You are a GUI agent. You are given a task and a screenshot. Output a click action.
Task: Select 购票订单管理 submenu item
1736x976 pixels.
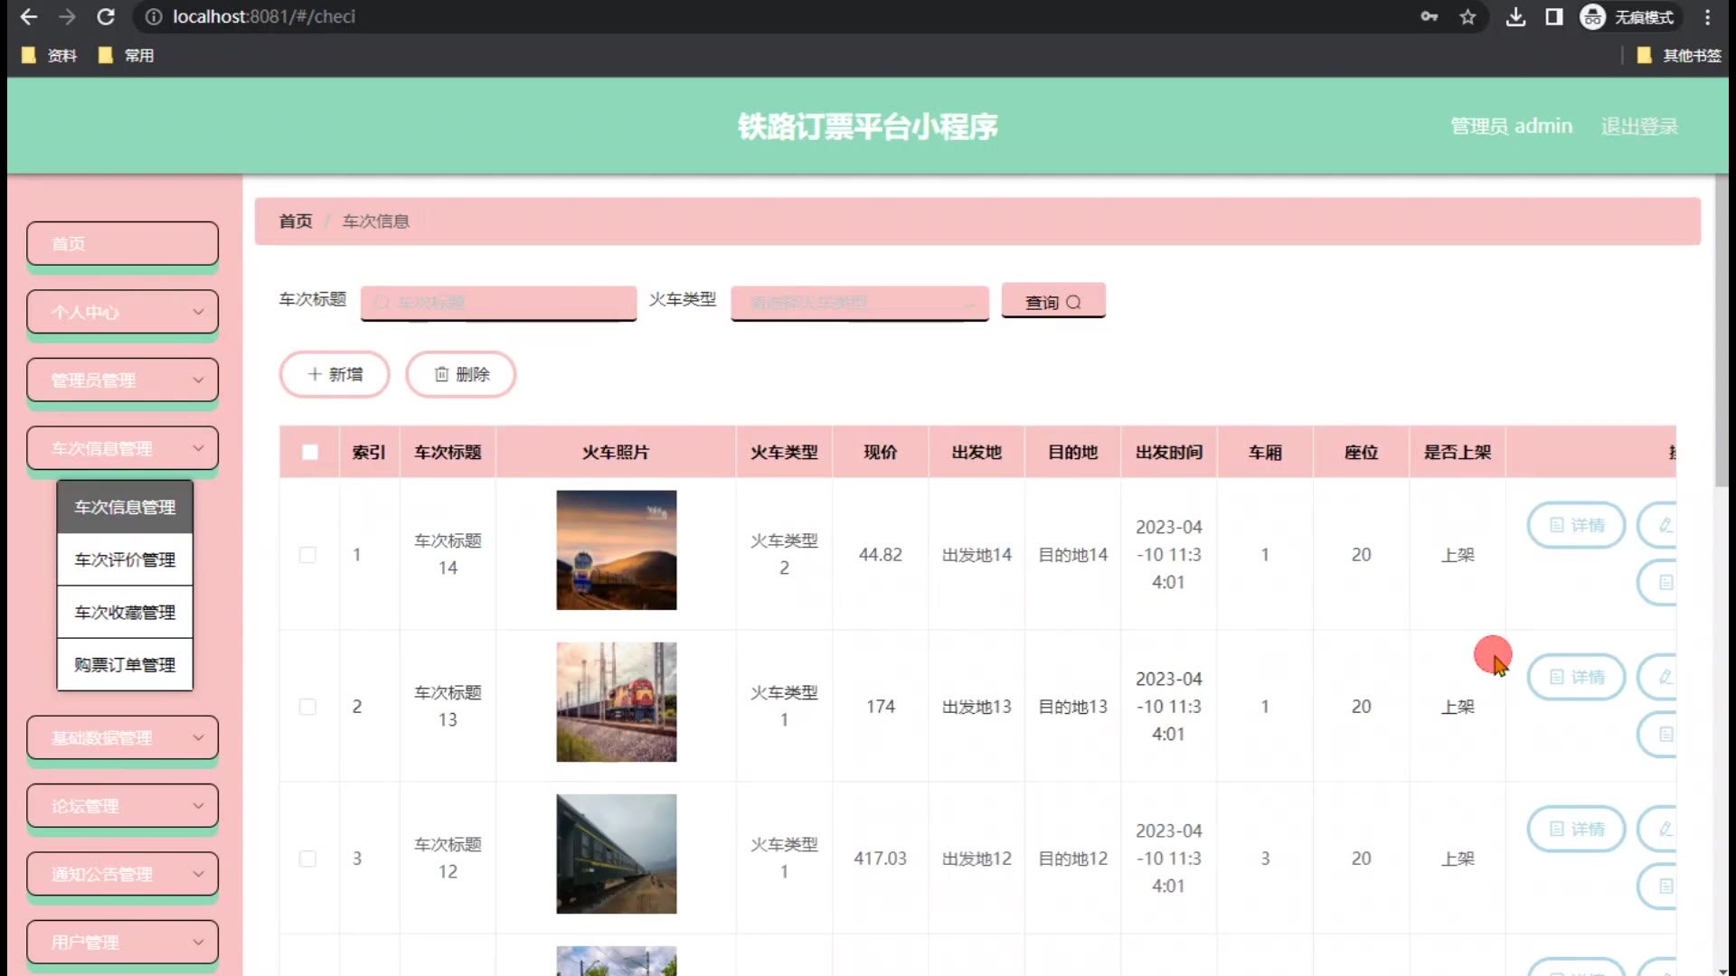(125, 664)
